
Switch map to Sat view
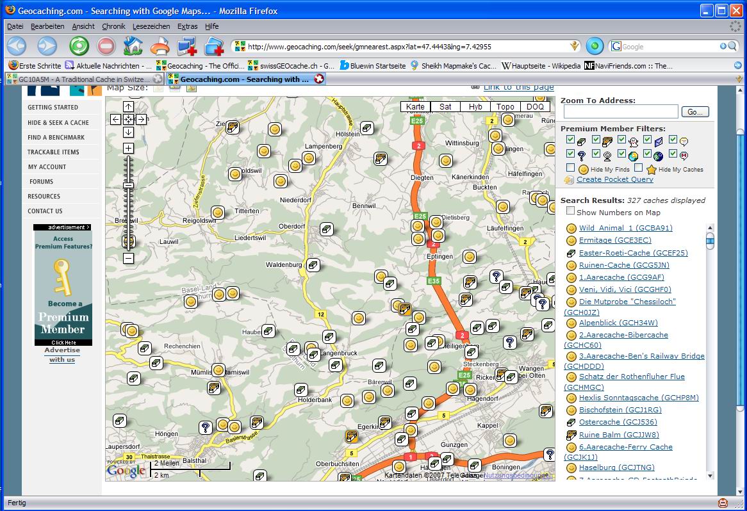pos(445,107)
